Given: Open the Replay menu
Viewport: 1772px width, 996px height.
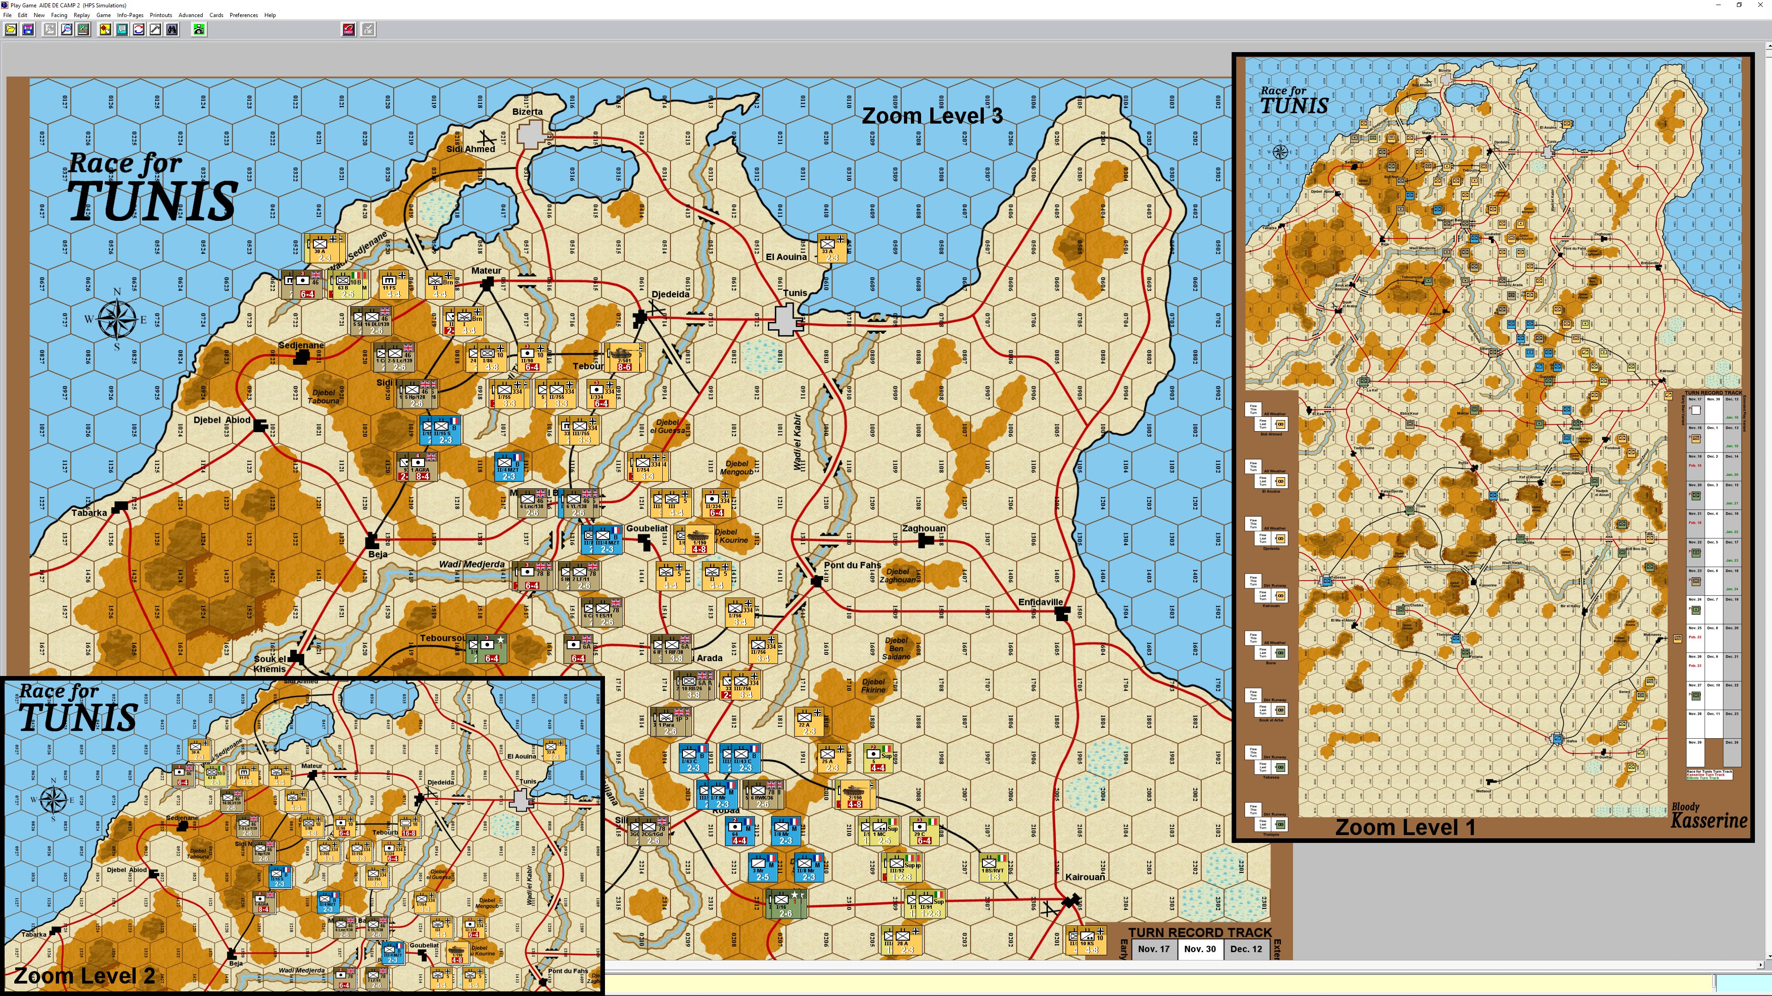Looking at the screenshot, I should (x=81, y=15).
